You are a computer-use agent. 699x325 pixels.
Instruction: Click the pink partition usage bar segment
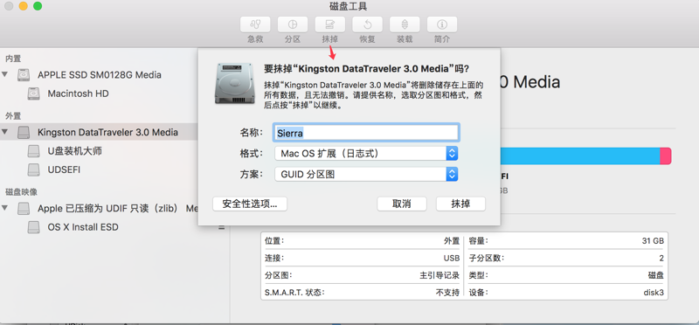(666, 156)
